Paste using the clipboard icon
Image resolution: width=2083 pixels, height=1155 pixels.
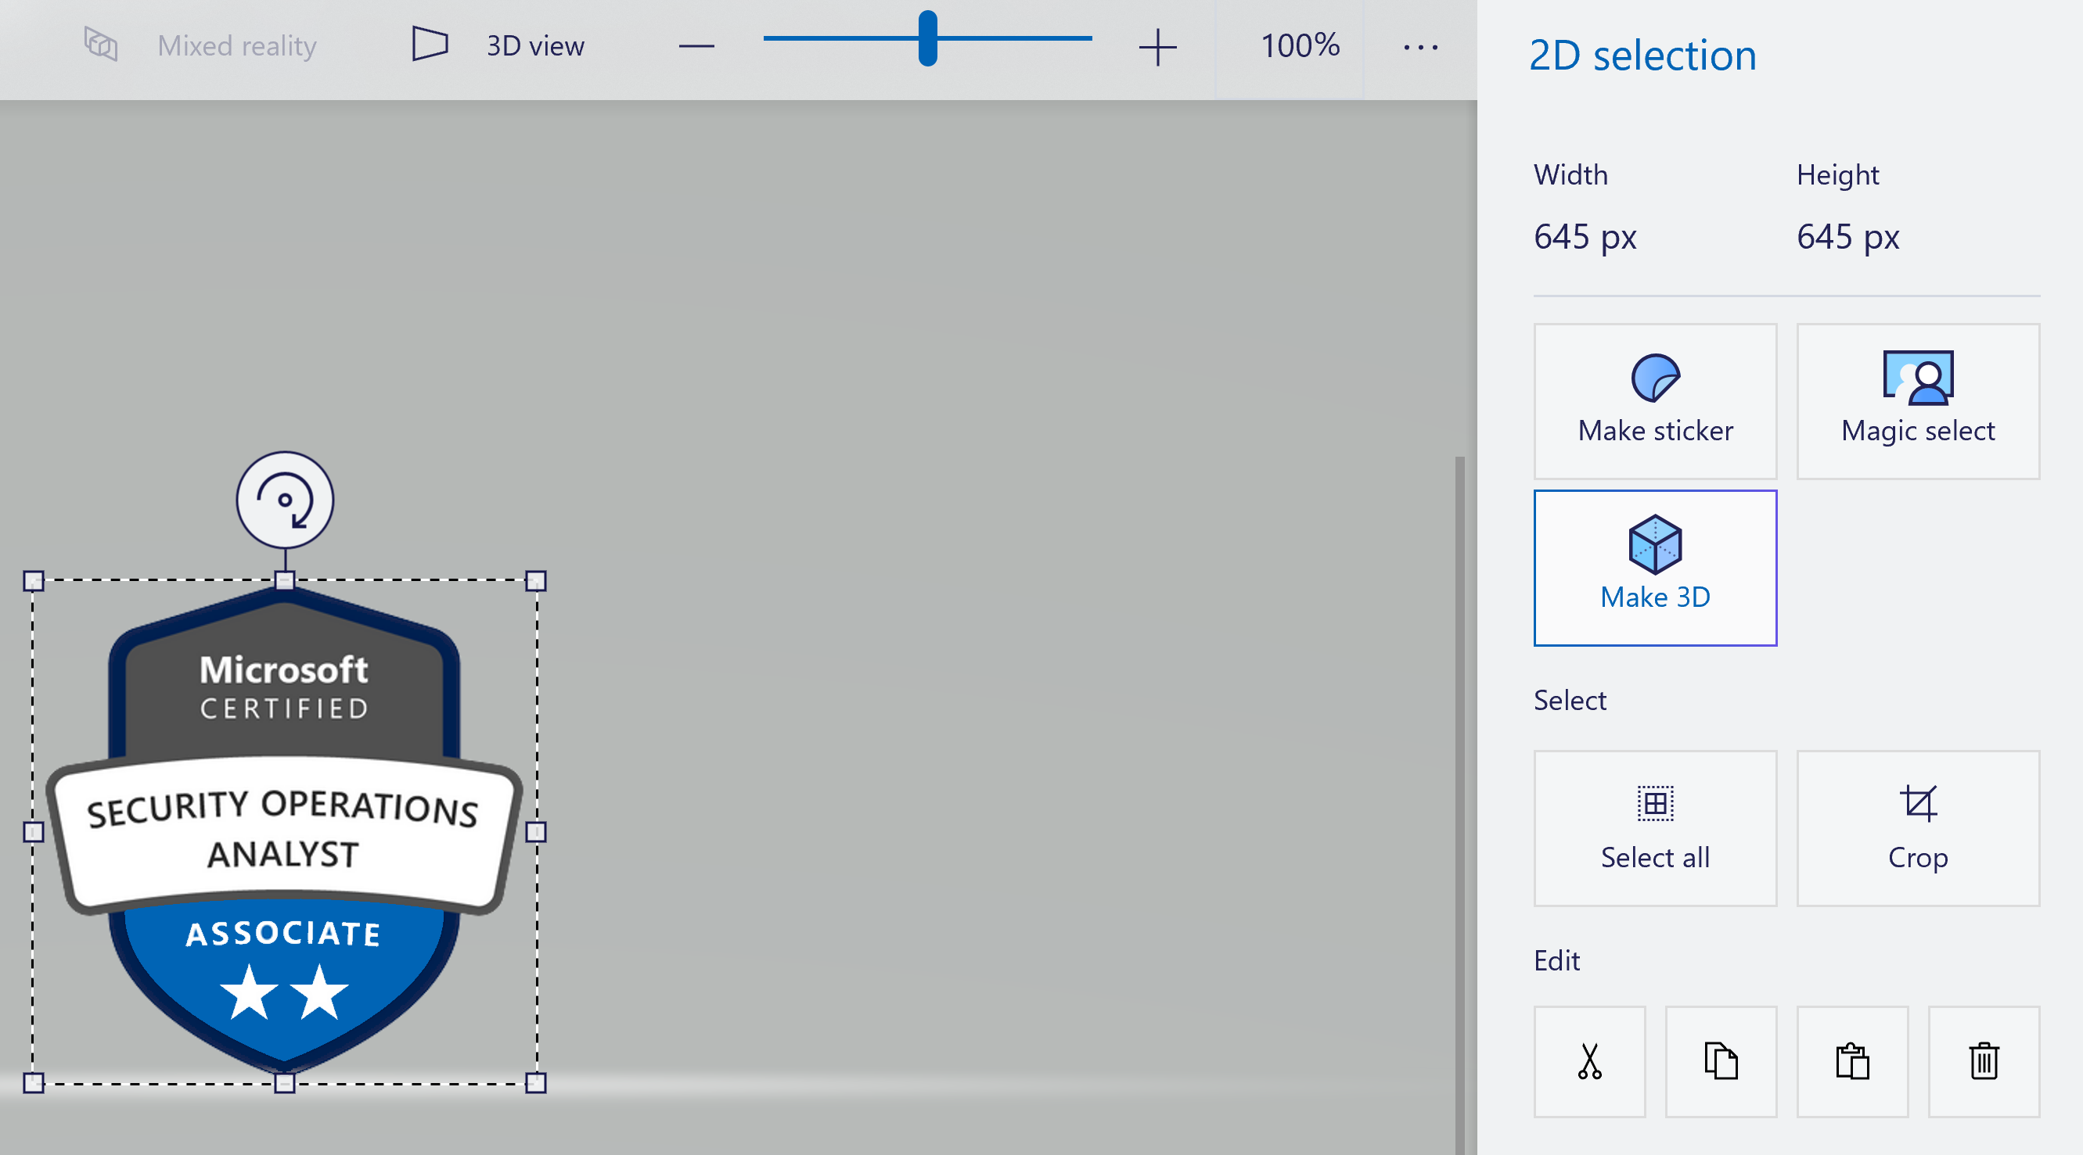[1851, 1060]
